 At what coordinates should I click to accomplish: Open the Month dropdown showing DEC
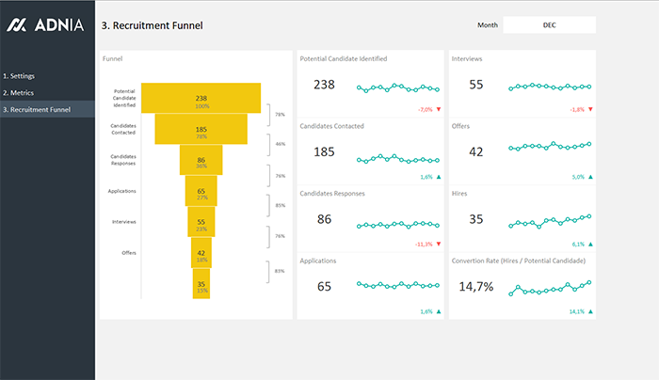pyautogui.click(x=549, y=25)
